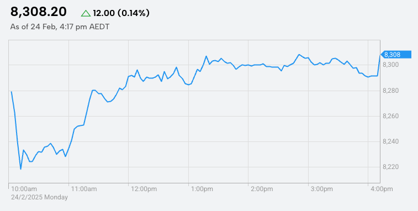Click the 3:00pm time axis label
The width and height of the screenshot is (418, 211).
click(x=322, y=189)
